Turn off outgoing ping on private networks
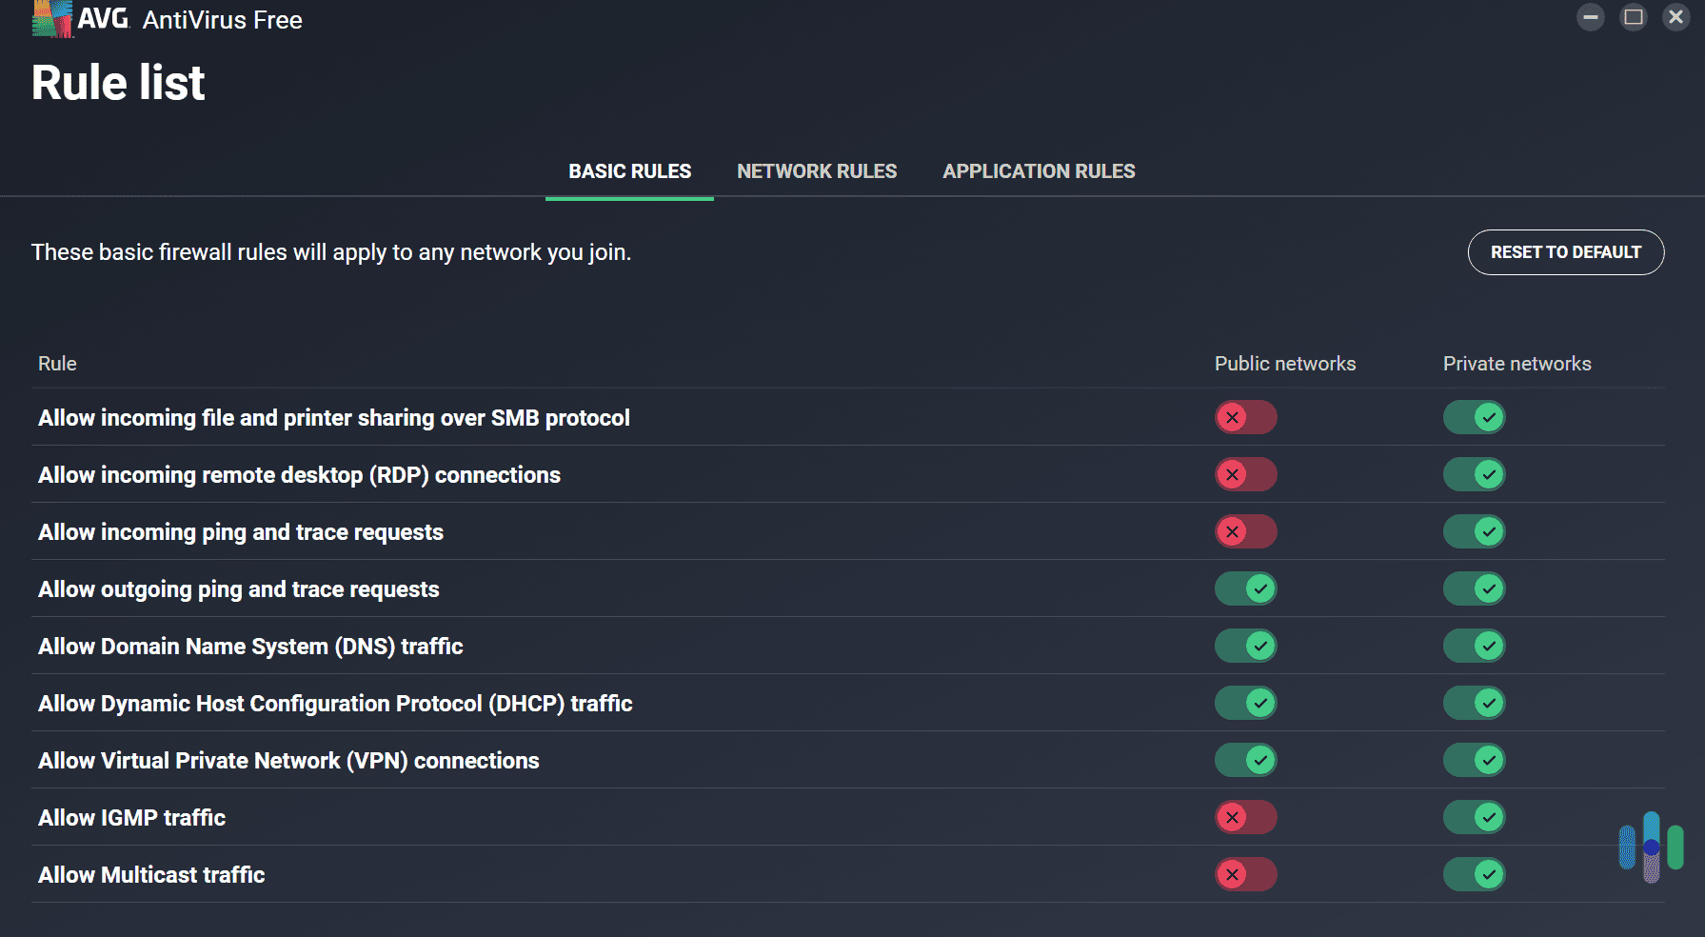This screenshot has width=1705, height=937. tap(1474, 588)
